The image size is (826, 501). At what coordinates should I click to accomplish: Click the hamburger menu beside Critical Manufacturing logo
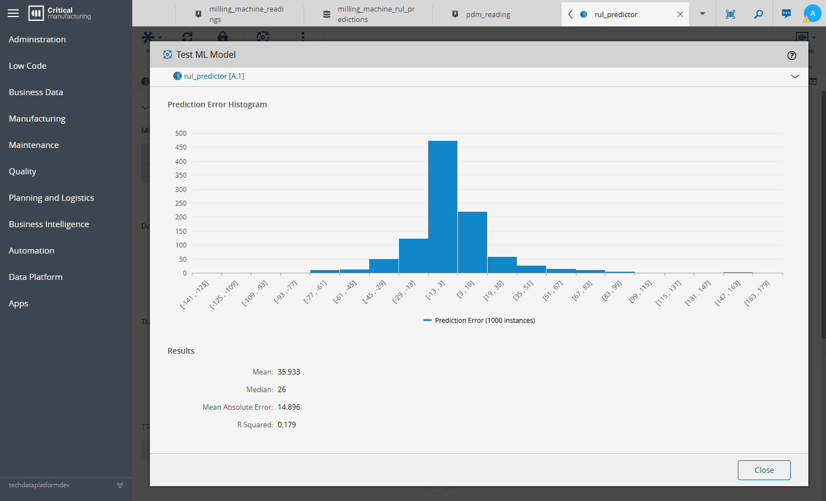coord(13,13)
